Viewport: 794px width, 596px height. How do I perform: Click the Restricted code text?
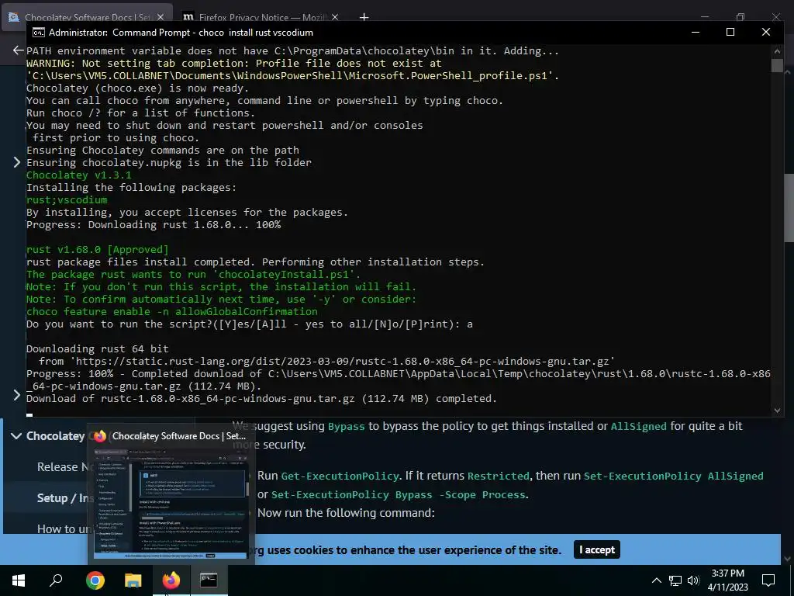499,476
